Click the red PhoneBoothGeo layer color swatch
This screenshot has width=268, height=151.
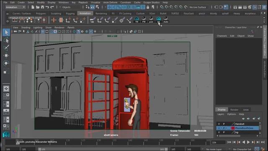tap(233, 128)
